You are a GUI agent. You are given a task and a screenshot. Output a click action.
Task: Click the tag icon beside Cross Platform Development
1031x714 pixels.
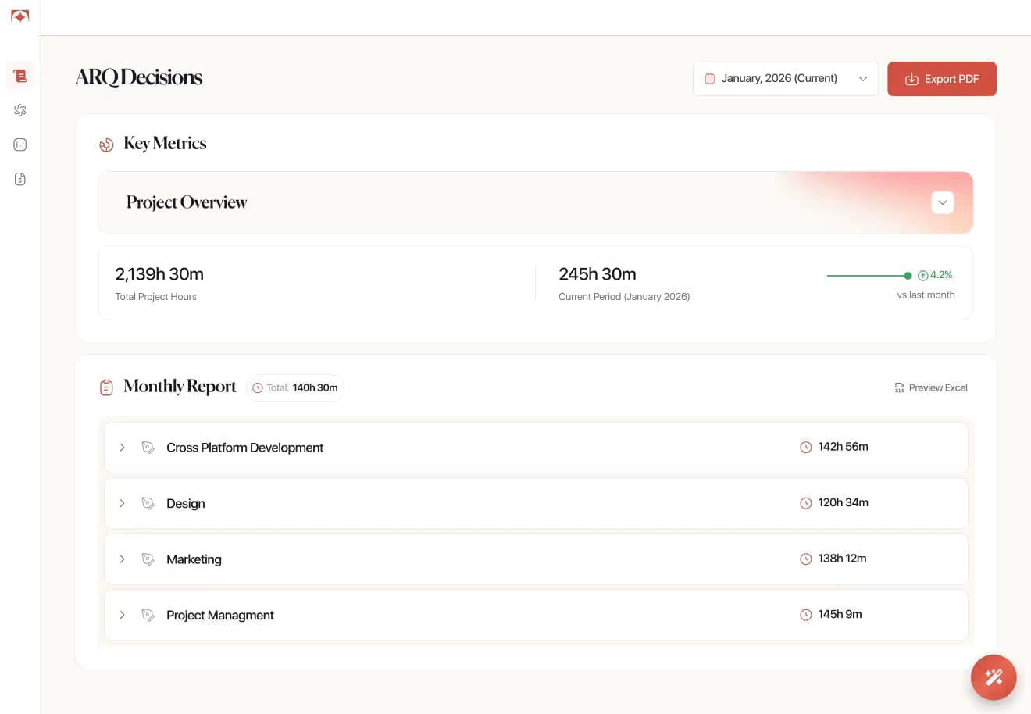coord(148,448)
